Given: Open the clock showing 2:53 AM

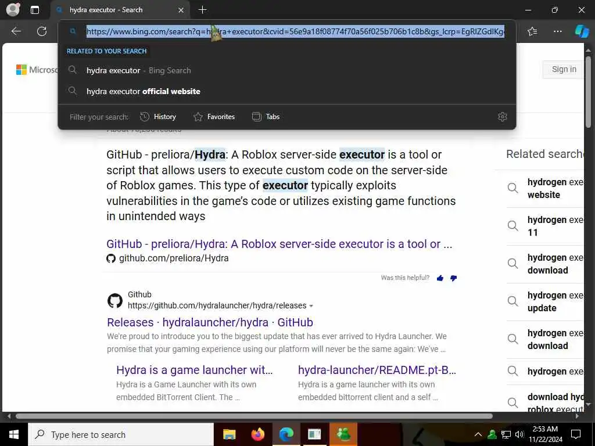Looking at the screenshot, I should pos(545,434).
